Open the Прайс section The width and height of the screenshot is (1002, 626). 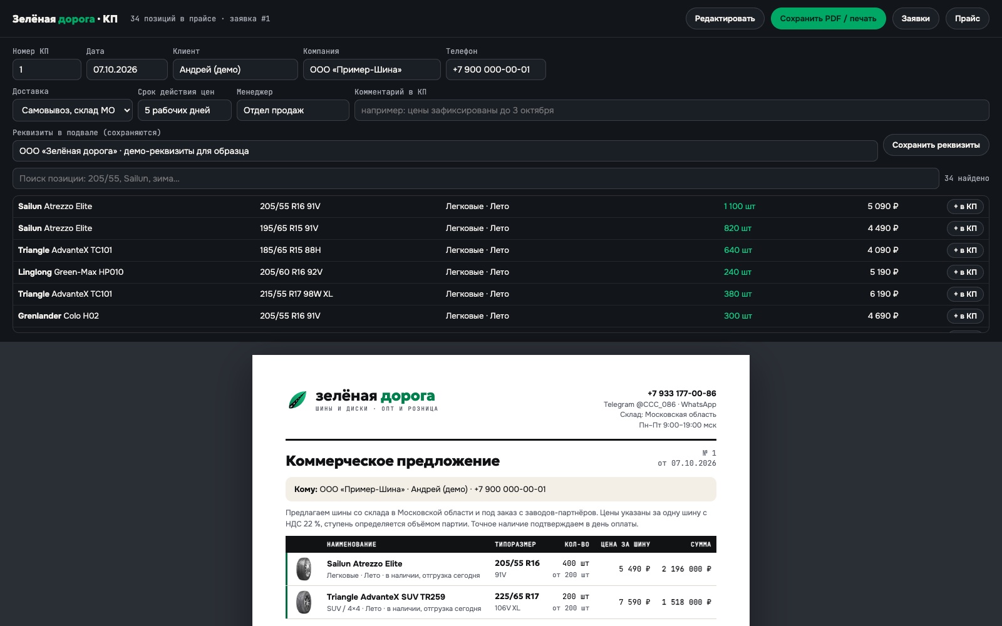[967, 19]
